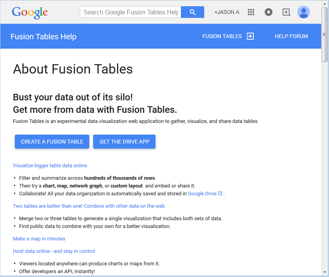Image resolution: width=329 pixels, height=277 pixels.
Task: Click the CREATE A FUSION TABLE button
Action: [52, 142]
